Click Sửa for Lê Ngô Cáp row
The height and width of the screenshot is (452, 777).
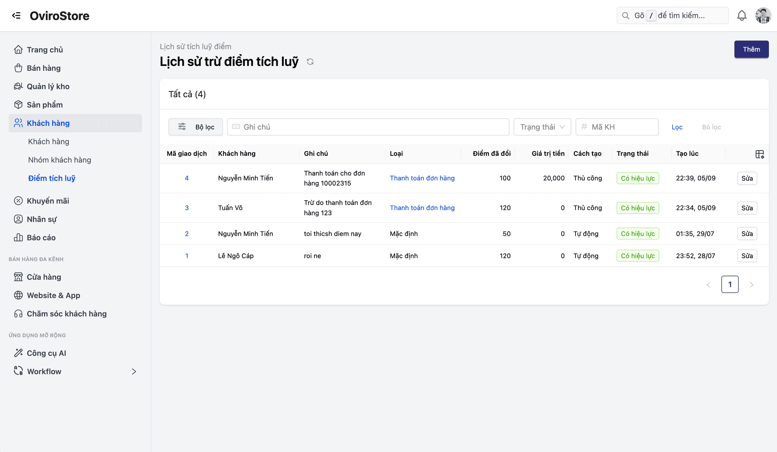(x=747, y=256)
